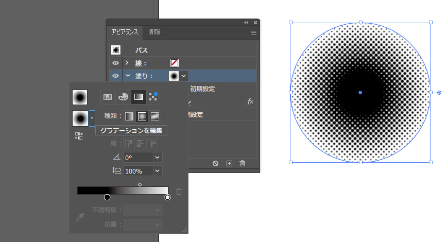Click the グラデーションを編集 button
The image size is (448, 242).
click(131, 130)
